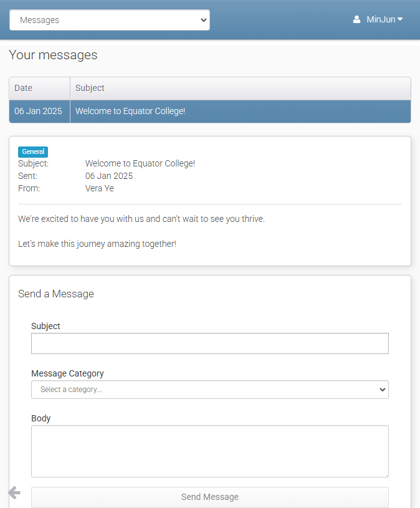Focus the Subject text input field
This screenshot has height=508, width=420.
(209, 343)
